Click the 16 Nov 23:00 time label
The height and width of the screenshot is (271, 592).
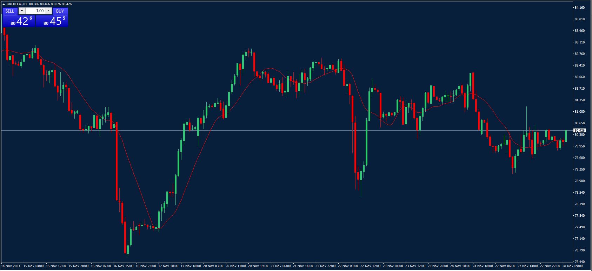(x=146, y=266)
